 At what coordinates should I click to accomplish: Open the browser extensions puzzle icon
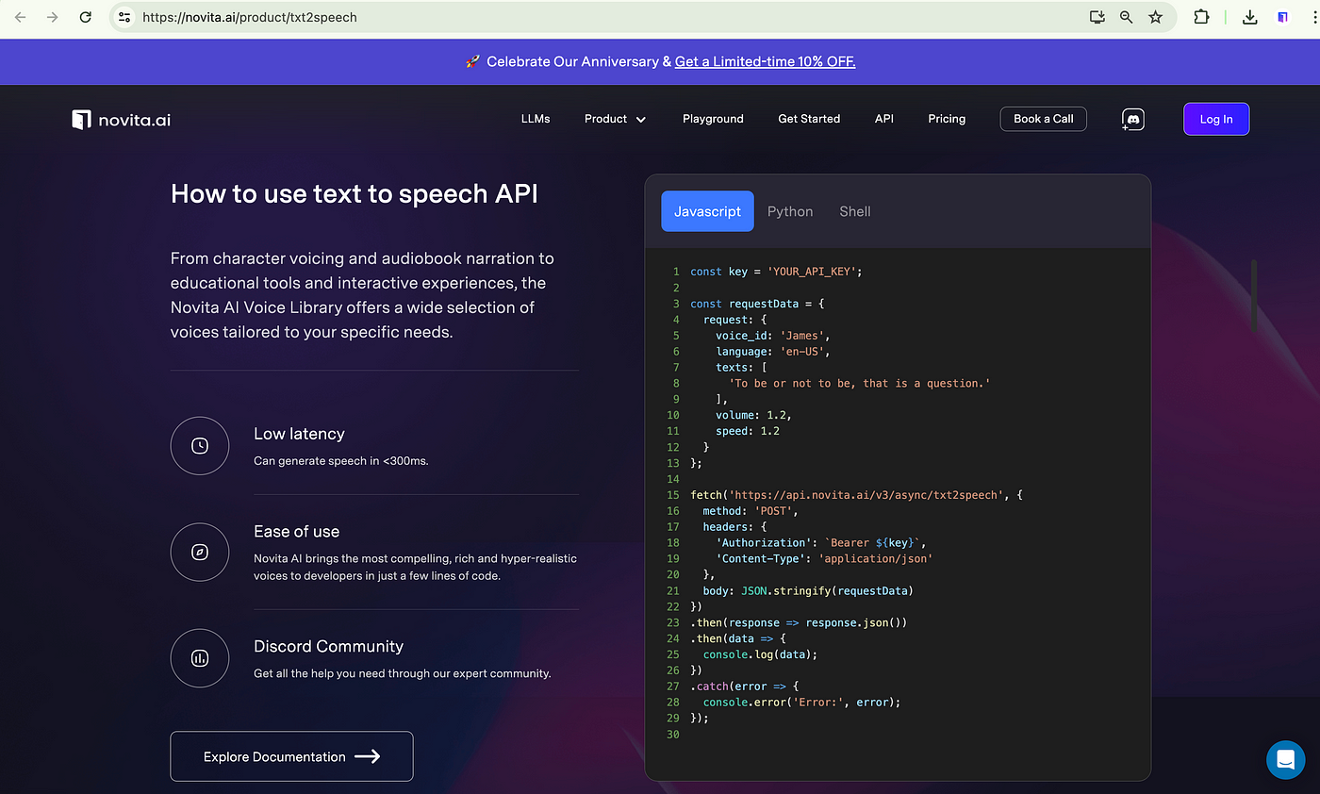[1201, 17]
